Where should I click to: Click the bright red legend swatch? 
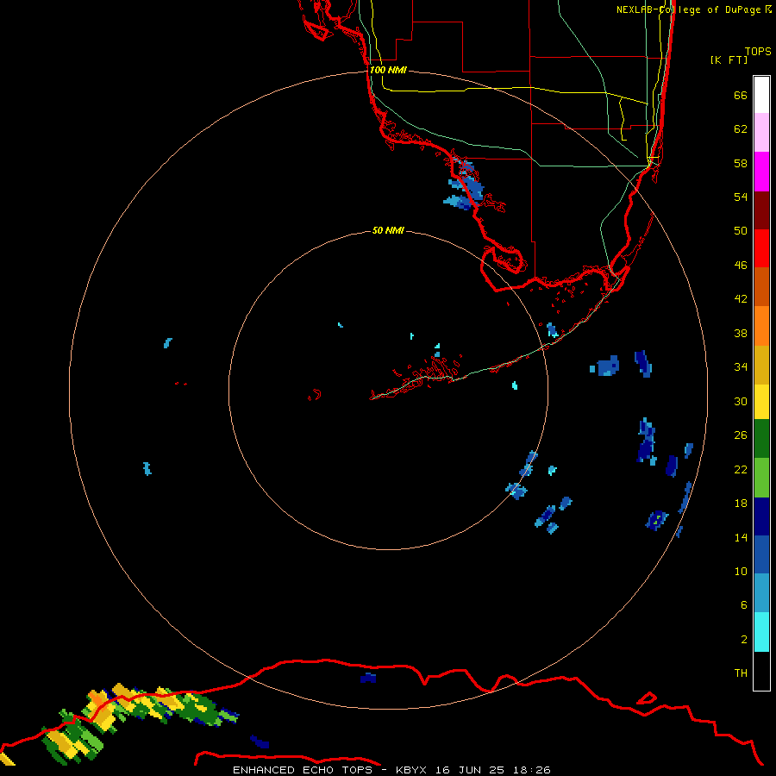(761, 249)
